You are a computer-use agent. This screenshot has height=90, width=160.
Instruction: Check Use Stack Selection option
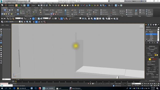tap(147, 61)
